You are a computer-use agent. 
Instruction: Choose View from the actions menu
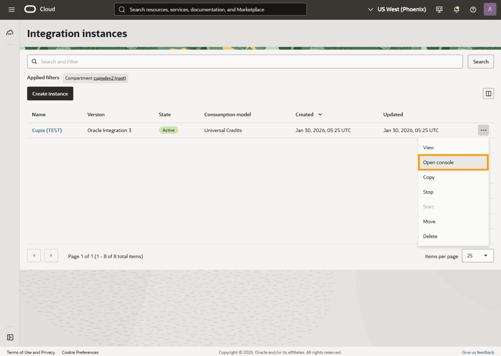click(x=453, y=148)
